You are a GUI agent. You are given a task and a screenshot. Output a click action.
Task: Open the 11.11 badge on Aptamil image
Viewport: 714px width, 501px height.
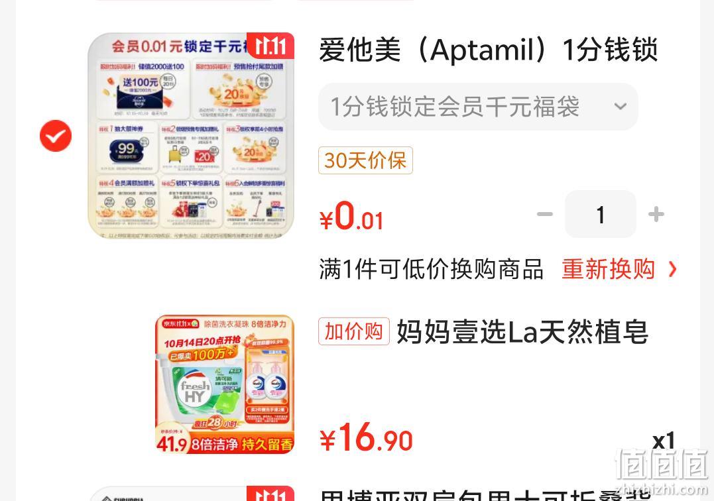tap(270, 46)
